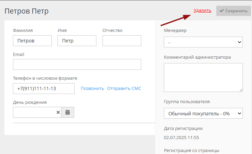Click the registration date value 02.07.2025 11:55
Screen dimensions: 252x154
tap(181, 138)
